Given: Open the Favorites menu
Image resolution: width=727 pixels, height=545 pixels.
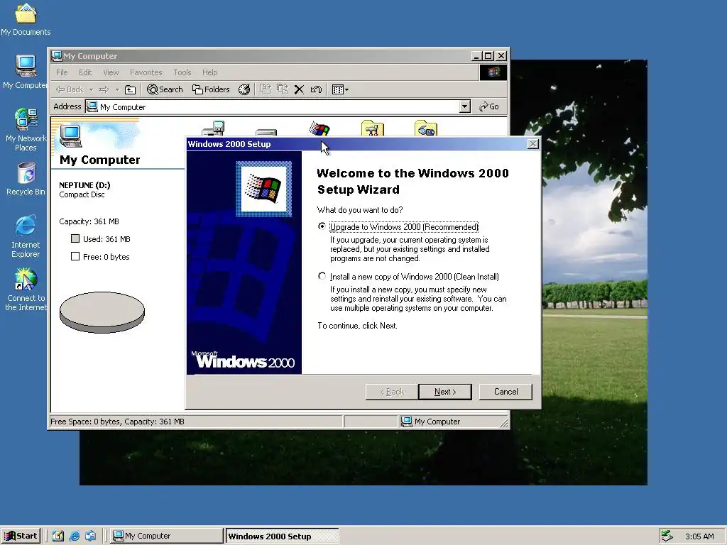Looking at the screenshot, I should coord(146,72).
